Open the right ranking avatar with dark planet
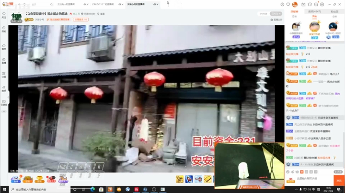The width and height of the screenshot is (345, 193). (x=333, y=27)
